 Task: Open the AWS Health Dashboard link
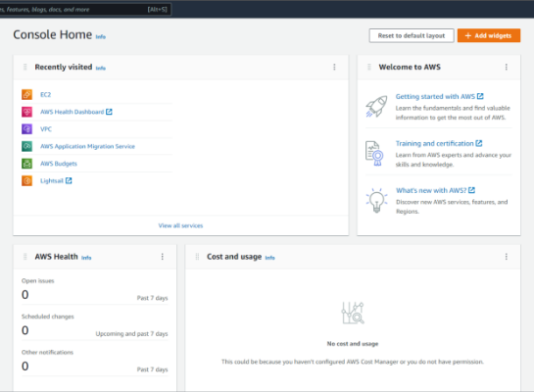(x=73, y=112)
